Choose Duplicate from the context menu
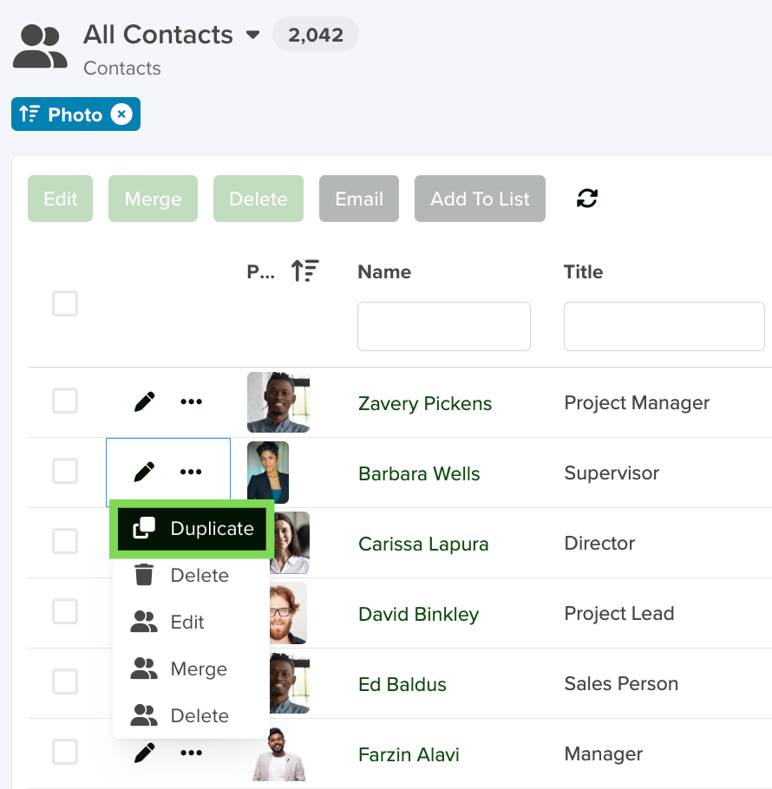 point(193,529)
